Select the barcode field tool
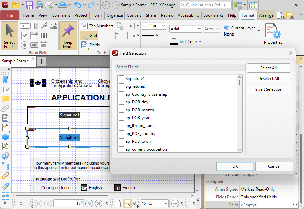 coord(44,35)
